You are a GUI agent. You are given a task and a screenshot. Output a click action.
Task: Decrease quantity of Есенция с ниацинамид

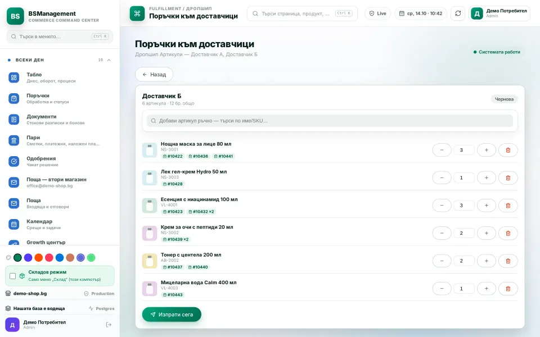(x=442, y=206)
